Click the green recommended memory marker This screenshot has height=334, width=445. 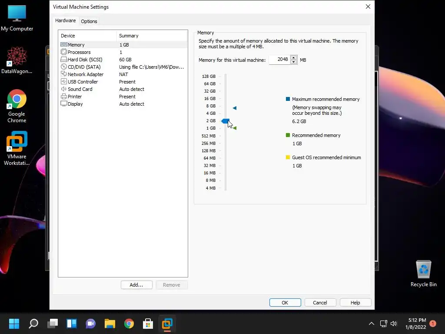click(x=234, y=128)
